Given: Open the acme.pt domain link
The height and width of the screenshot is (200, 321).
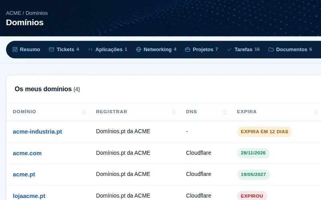Looking at the screenshot, I should point(24,174).
